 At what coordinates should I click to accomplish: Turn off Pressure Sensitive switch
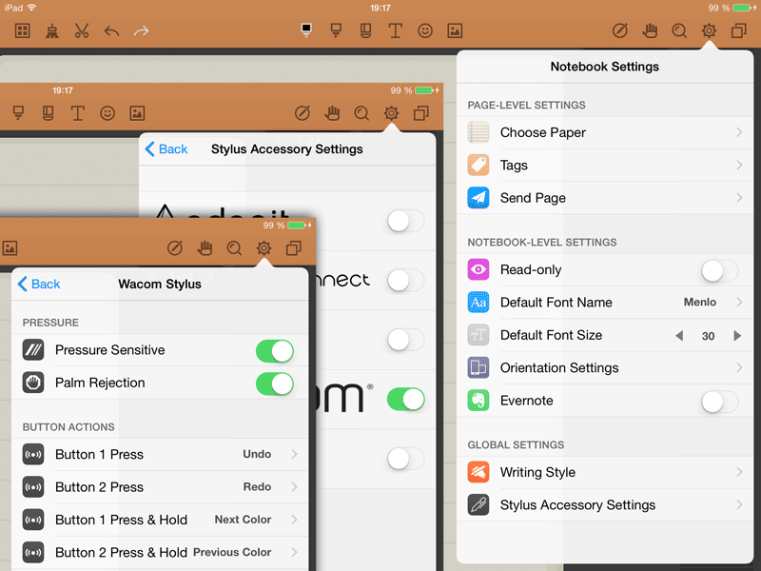[274, 350]
